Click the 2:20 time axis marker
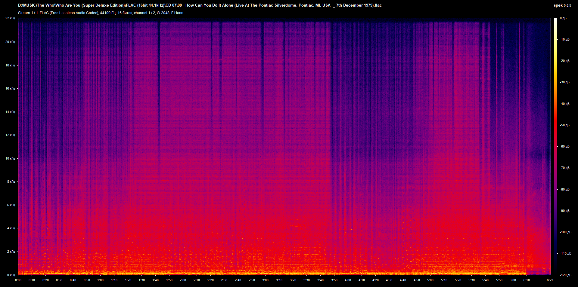The height and width of the screenshot is (287, 578). coord(210,280)
